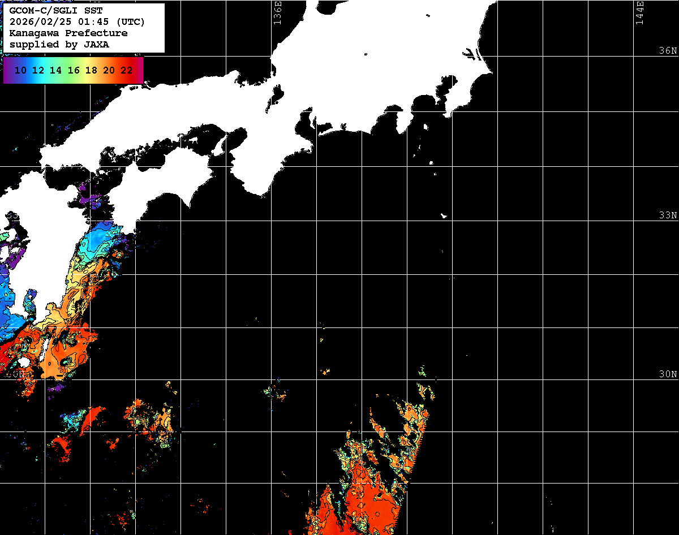Click the 144E longitude label
The width and height of the screenshot is (679, 535).
(x=639, y=12)
